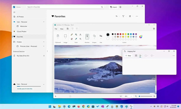Open the snip delay timer dropdown

point(153,56)
